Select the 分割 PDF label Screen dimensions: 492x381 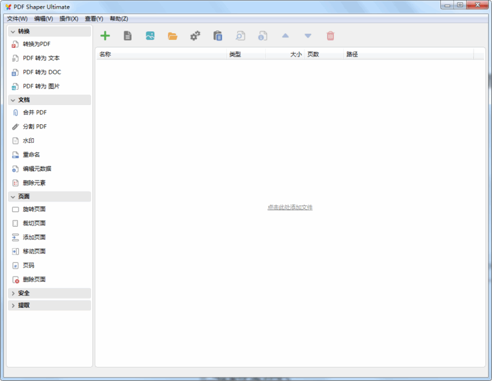[x=35, y=127]
